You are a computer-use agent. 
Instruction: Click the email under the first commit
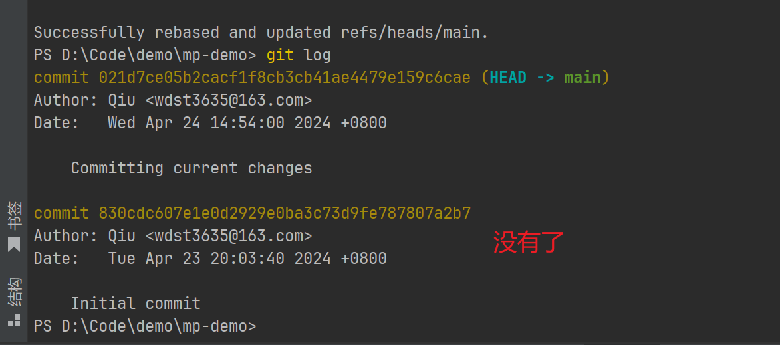tap(229, 100)
